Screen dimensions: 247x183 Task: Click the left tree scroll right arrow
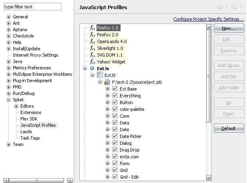point(70,180)
